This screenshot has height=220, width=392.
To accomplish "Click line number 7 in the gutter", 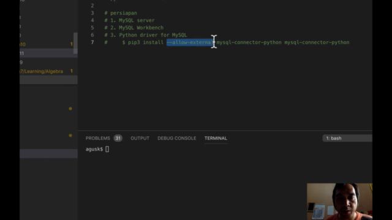I will [x=92, y=42].
